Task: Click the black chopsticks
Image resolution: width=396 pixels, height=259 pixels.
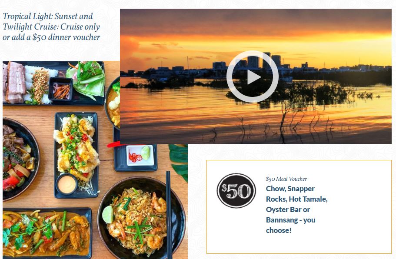Action: pyautogui.click(x=169, y=215)
